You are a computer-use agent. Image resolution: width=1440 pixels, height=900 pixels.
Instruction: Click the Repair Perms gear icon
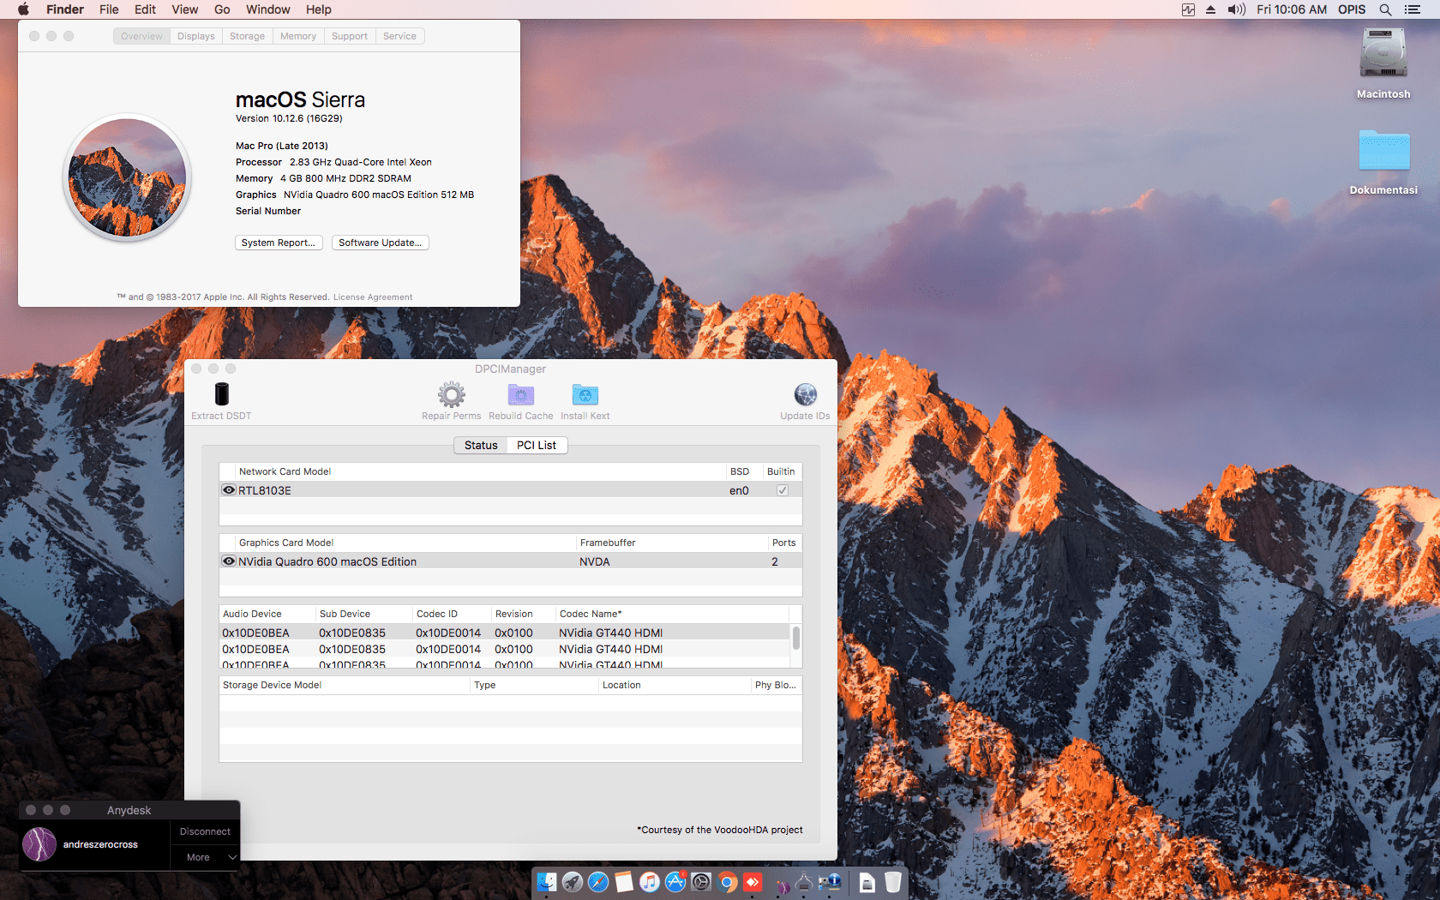click(452, 396)
